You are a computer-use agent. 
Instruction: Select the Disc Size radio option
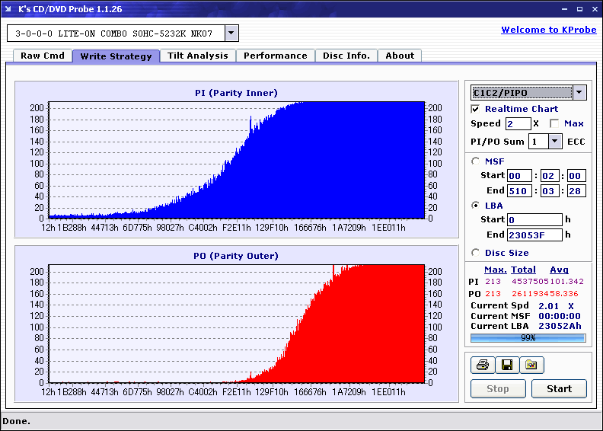(475, 253)
